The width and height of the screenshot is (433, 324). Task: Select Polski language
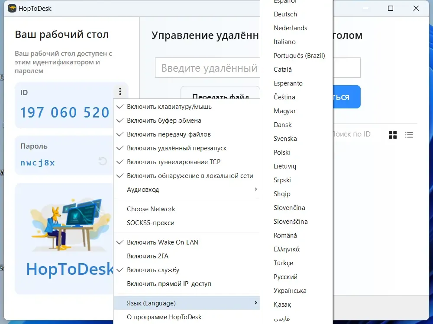tap(297, 152)
